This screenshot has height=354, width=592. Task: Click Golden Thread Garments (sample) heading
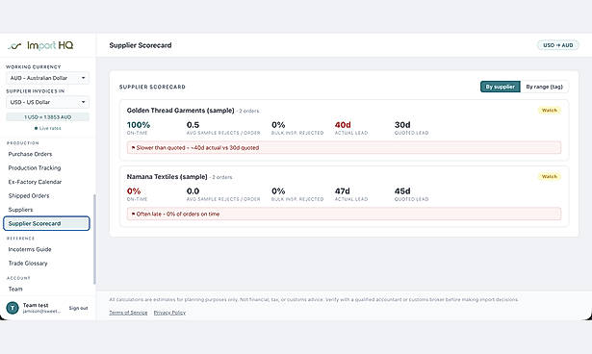point(180,111)
